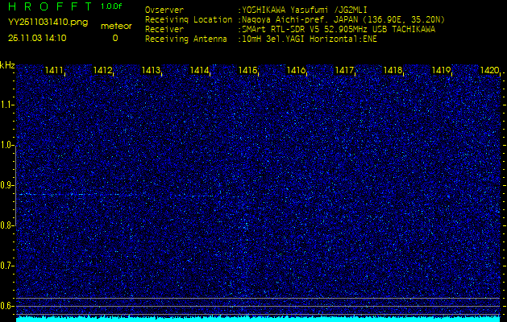Screen dimensions: 507x322
Task: Click the 1411 time marker
Action: [x=55, y=71]
